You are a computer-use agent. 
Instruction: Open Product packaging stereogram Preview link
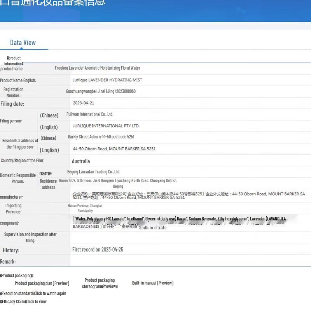coord(100,283)
